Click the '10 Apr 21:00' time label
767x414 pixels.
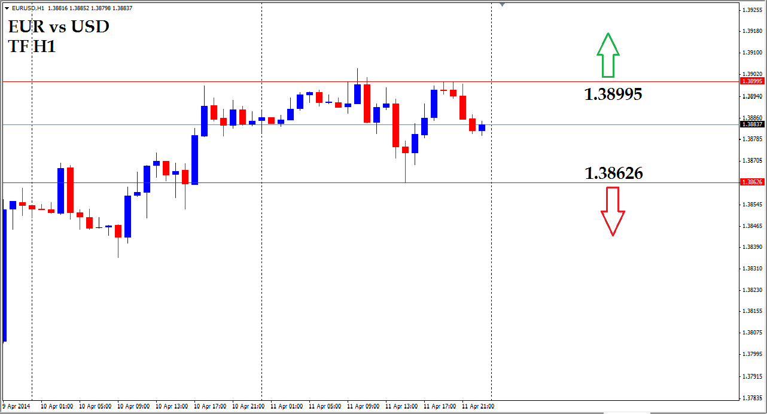coord(248,406)
